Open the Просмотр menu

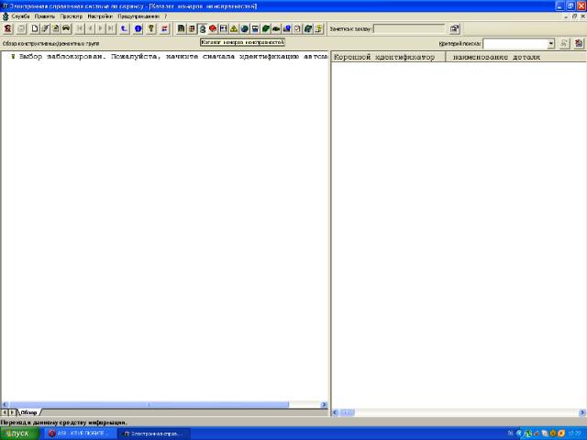[72, 16]
